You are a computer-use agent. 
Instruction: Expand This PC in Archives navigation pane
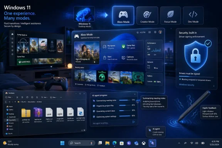tap(5, 134)
